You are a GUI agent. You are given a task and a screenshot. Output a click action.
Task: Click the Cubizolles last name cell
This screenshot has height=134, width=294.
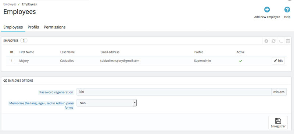coord(67,61)
